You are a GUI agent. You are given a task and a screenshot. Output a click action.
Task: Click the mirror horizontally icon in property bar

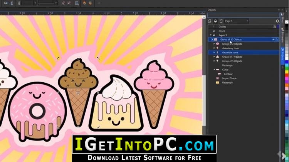point(6,3)
